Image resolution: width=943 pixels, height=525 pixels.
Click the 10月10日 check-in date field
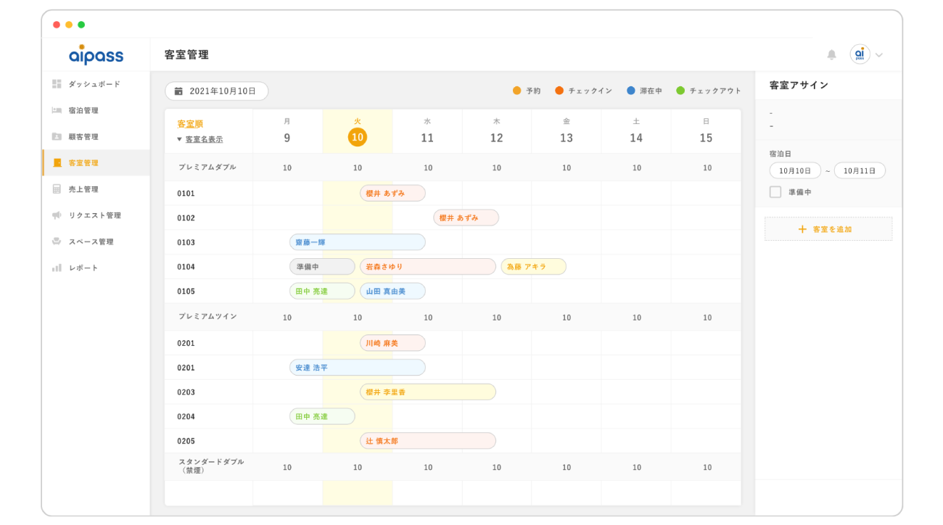(x=795, y=171)
